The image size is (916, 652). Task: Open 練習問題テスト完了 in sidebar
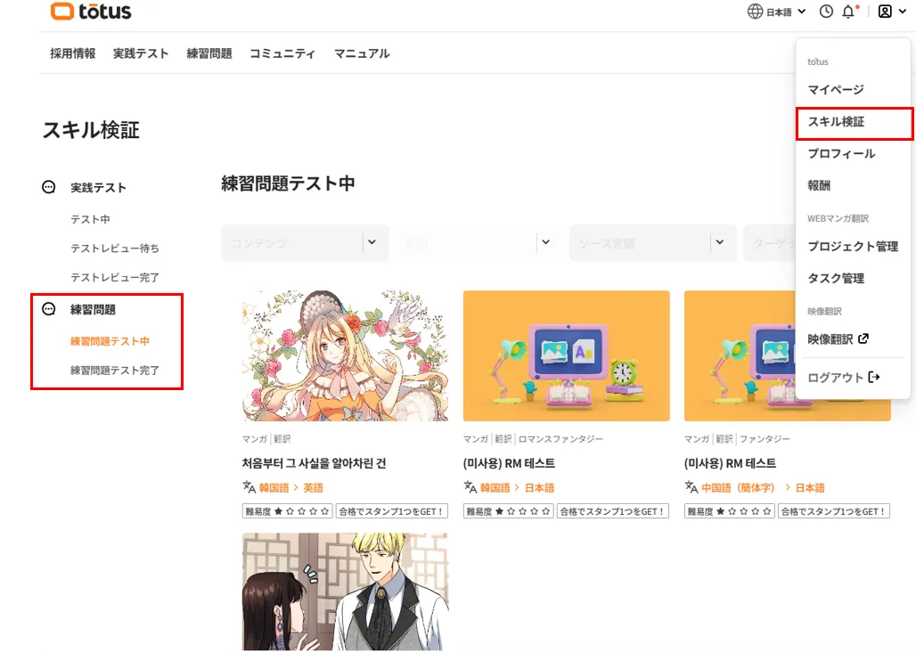(x=114, y=370)
